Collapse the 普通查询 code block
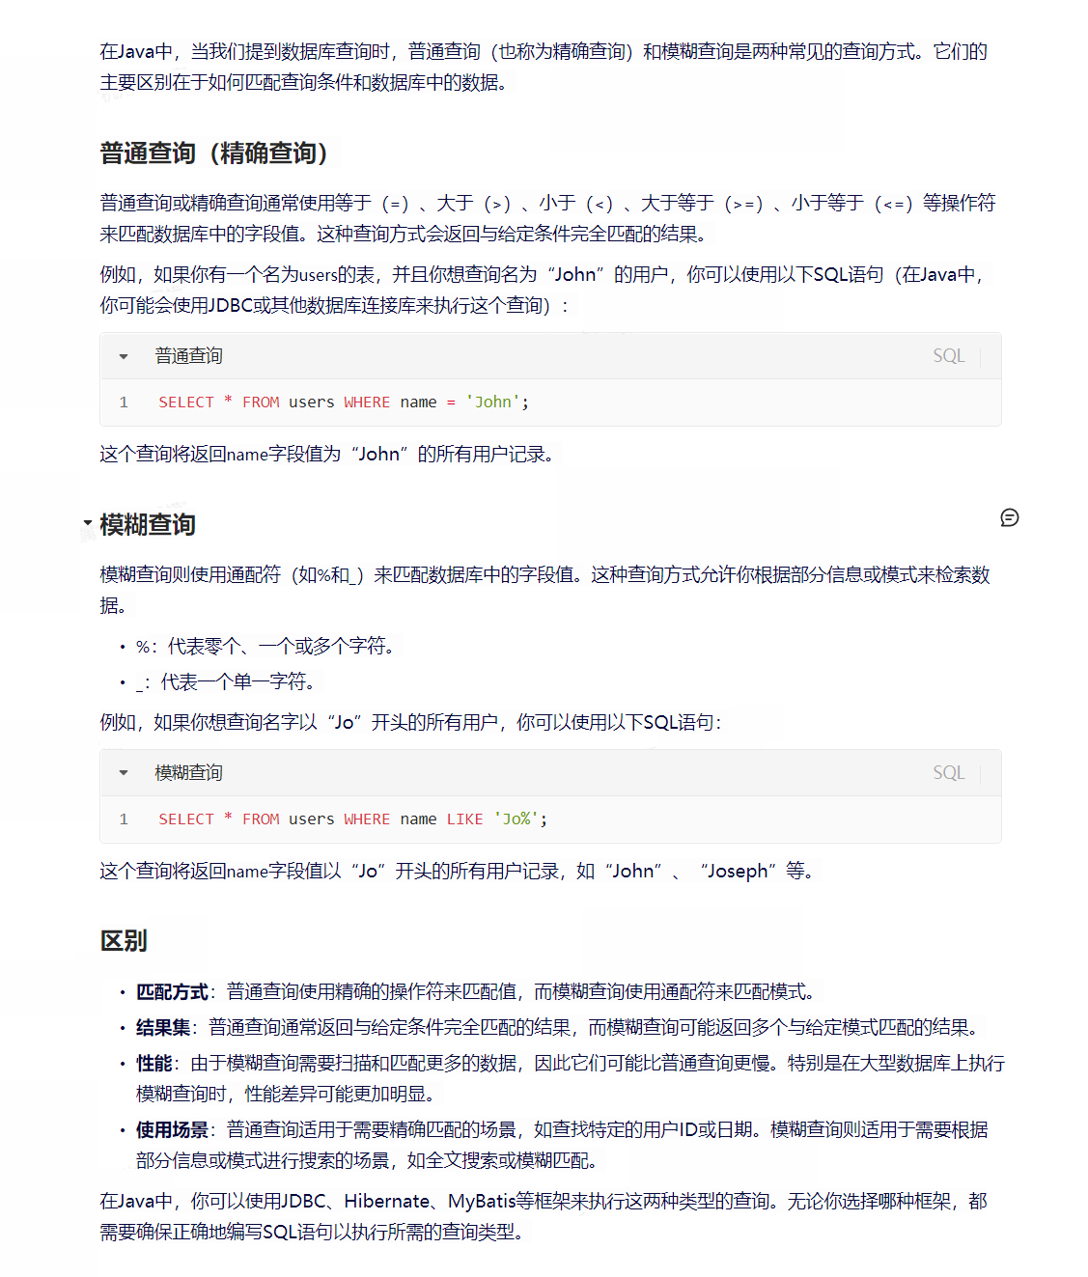Screen dimensions: 1088x1277 124,357
